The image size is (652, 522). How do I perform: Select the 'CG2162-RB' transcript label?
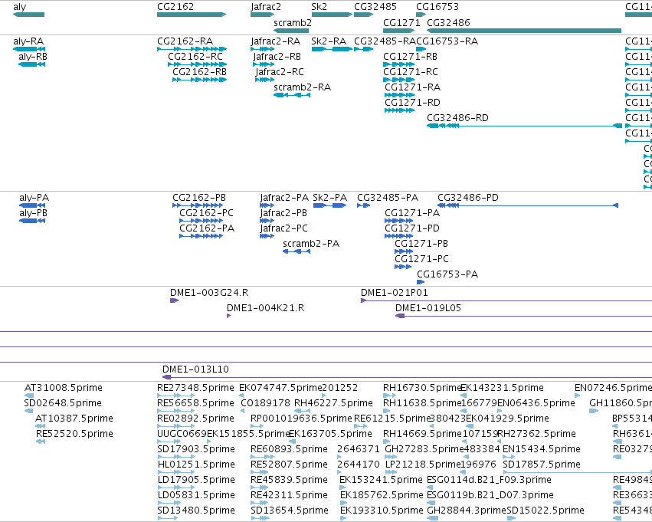coord(200,72)
